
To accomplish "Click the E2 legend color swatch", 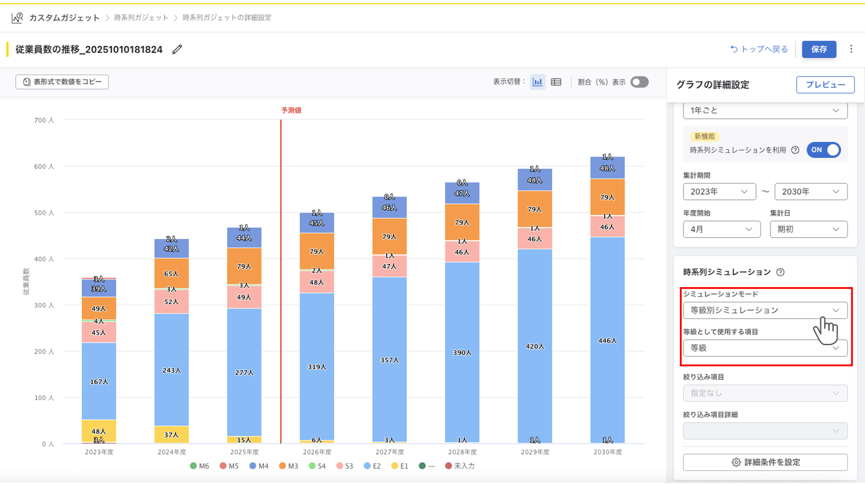I will (x=367, y=466).
